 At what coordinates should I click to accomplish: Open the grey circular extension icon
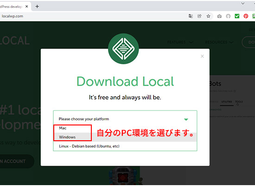tap(228, 16)
